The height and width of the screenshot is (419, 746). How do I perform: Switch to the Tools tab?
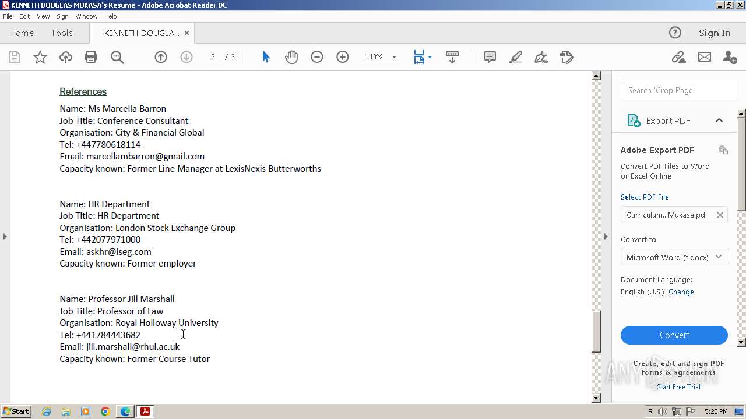(x=62, y=33)
